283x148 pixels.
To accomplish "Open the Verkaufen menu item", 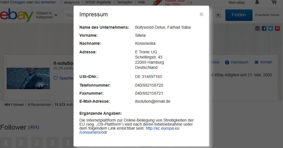I will [x=124, y=2].
